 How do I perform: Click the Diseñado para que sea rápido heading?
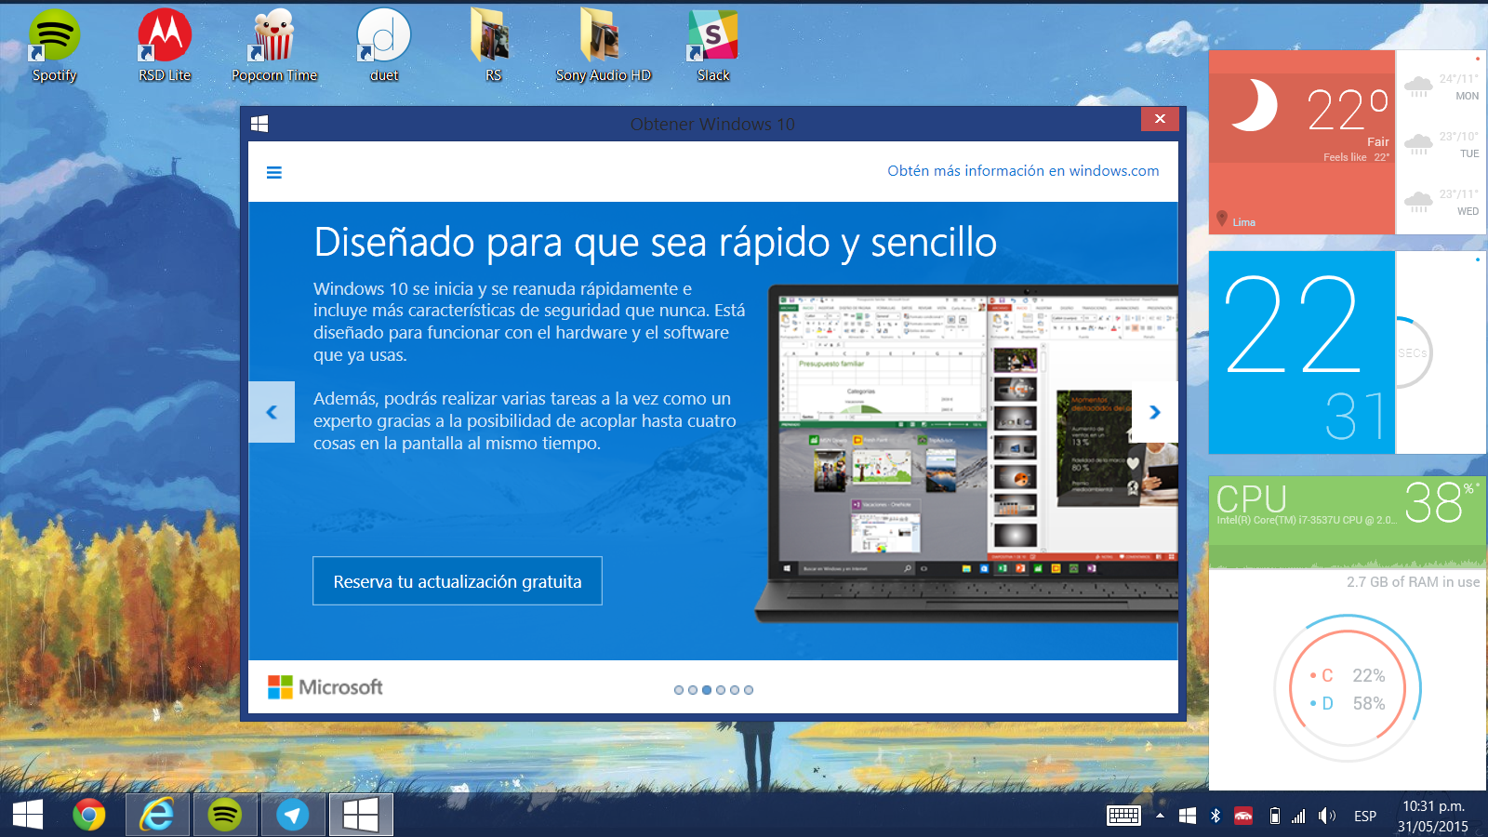click(655, 243)
